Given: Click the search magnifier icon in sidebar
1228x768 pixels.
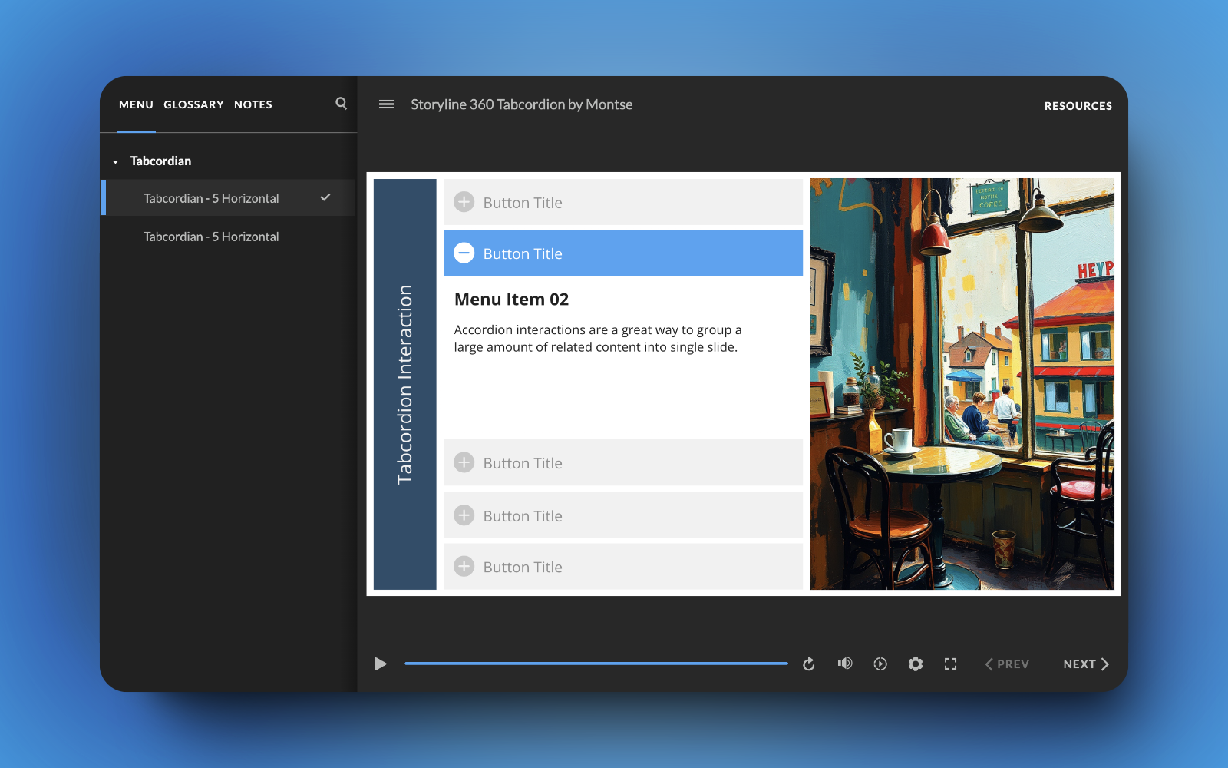Looking at the screenshot, I should pos(341,104).
